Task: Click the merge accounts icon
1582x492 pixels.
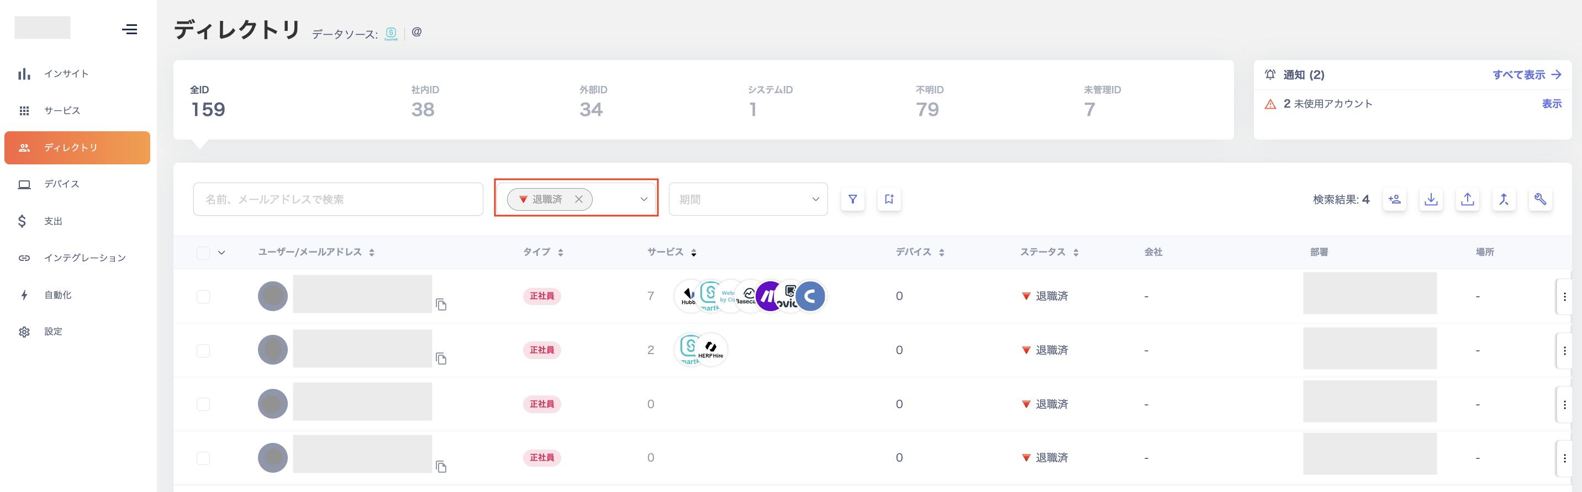Action: 1504,199
